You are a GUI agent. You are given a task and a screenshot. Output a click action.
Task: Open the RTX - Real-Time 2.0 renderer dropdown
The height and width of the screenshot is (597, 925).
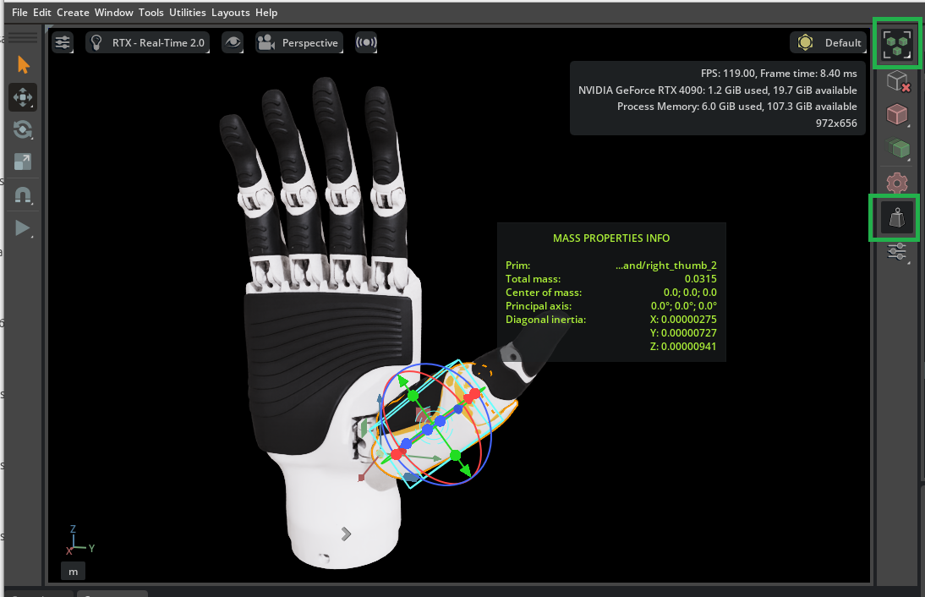(148, 42)
